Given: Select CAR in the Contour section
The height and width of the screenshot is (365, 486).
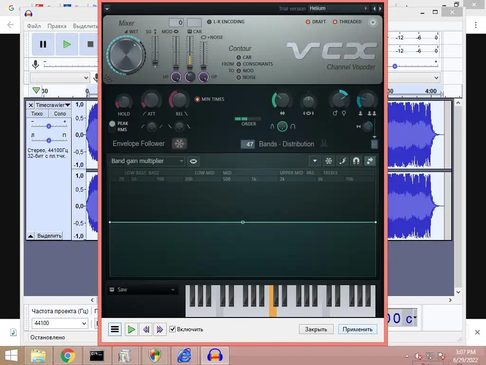Looking at the screenshot, I should tap(244, 58).
